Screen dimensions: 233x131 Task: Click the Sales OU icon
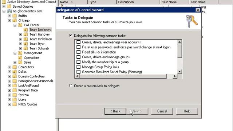pos(20,62)
